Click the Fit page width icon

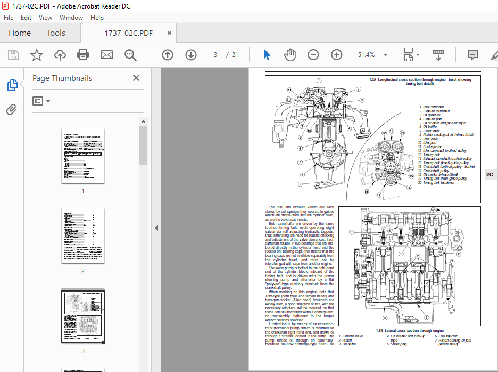coord(408,55)
